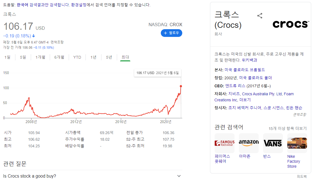Click the 아마존 text link
This screenshot has width=312, height=182.
point(245,156)
